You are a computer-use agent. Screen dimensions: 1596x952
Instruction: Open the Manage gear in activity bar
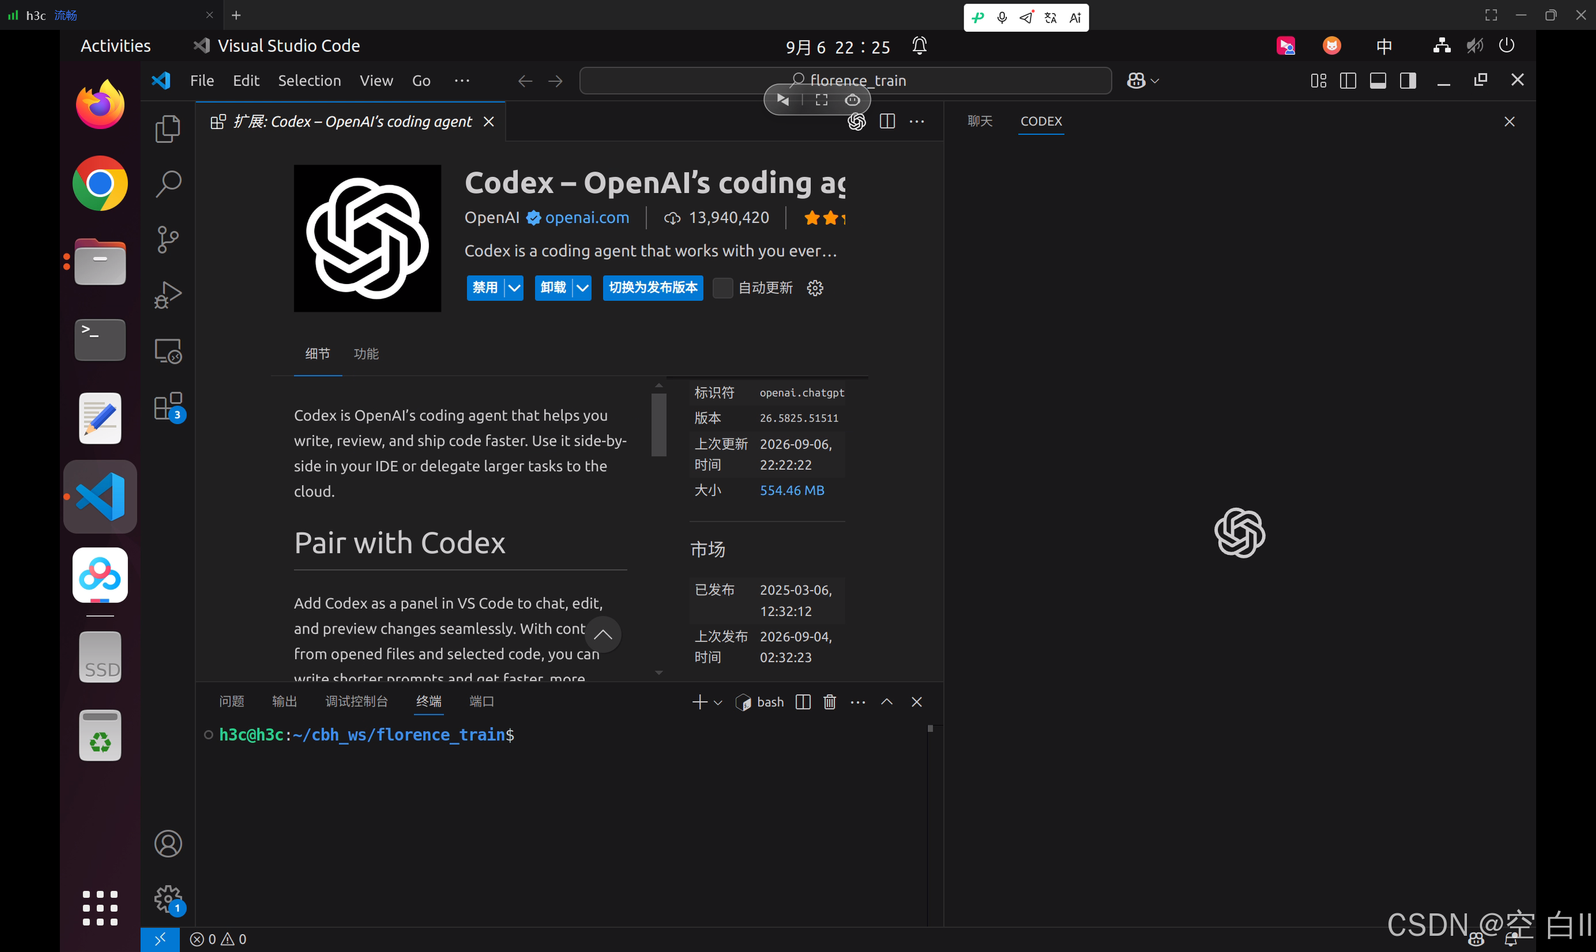coord(168,900)
